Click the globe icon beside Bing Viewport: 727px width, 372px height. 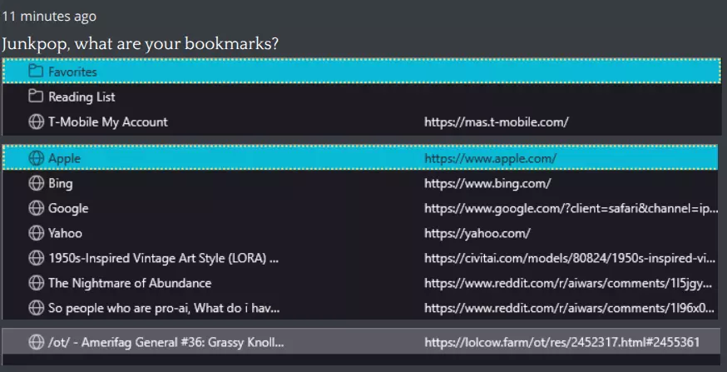(36, 183)
